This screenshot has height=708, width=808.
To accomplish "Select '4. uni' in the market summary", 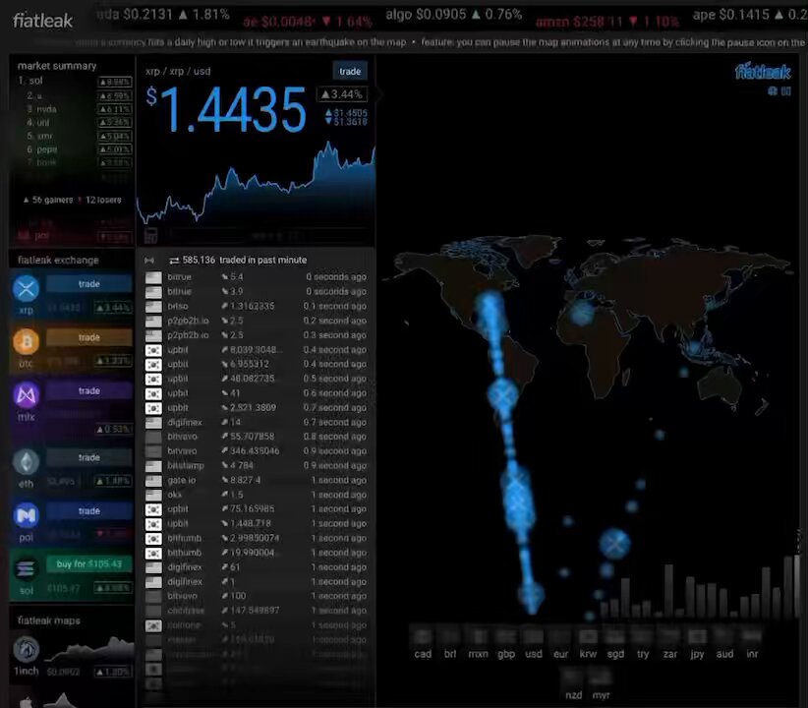I will pyautogui.click(x=74, y=123).
